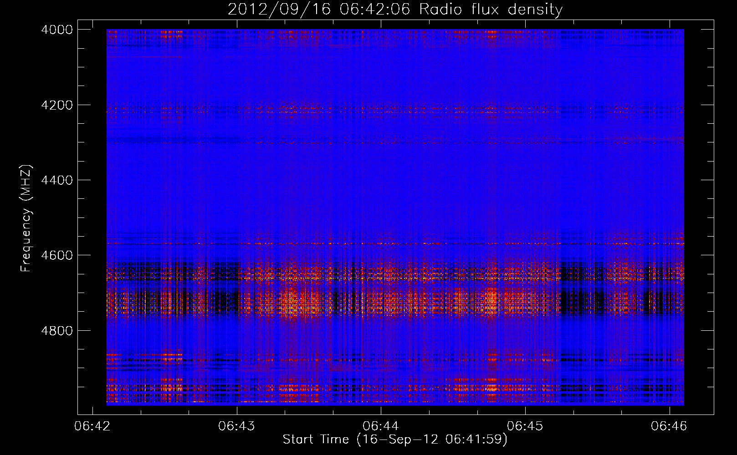737x455 pixels.
Task: Click the 06:46 time axis label
Action: pyautogui.click(x=669, y=426)
